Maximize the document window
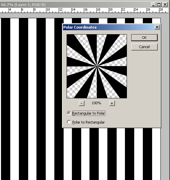This screenshot has height=180, width=170. (159, 5)
